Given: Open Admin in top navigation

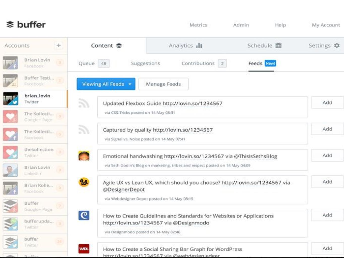Looking at the screenshot, I should pyautogui.click(x=241, y=25).
